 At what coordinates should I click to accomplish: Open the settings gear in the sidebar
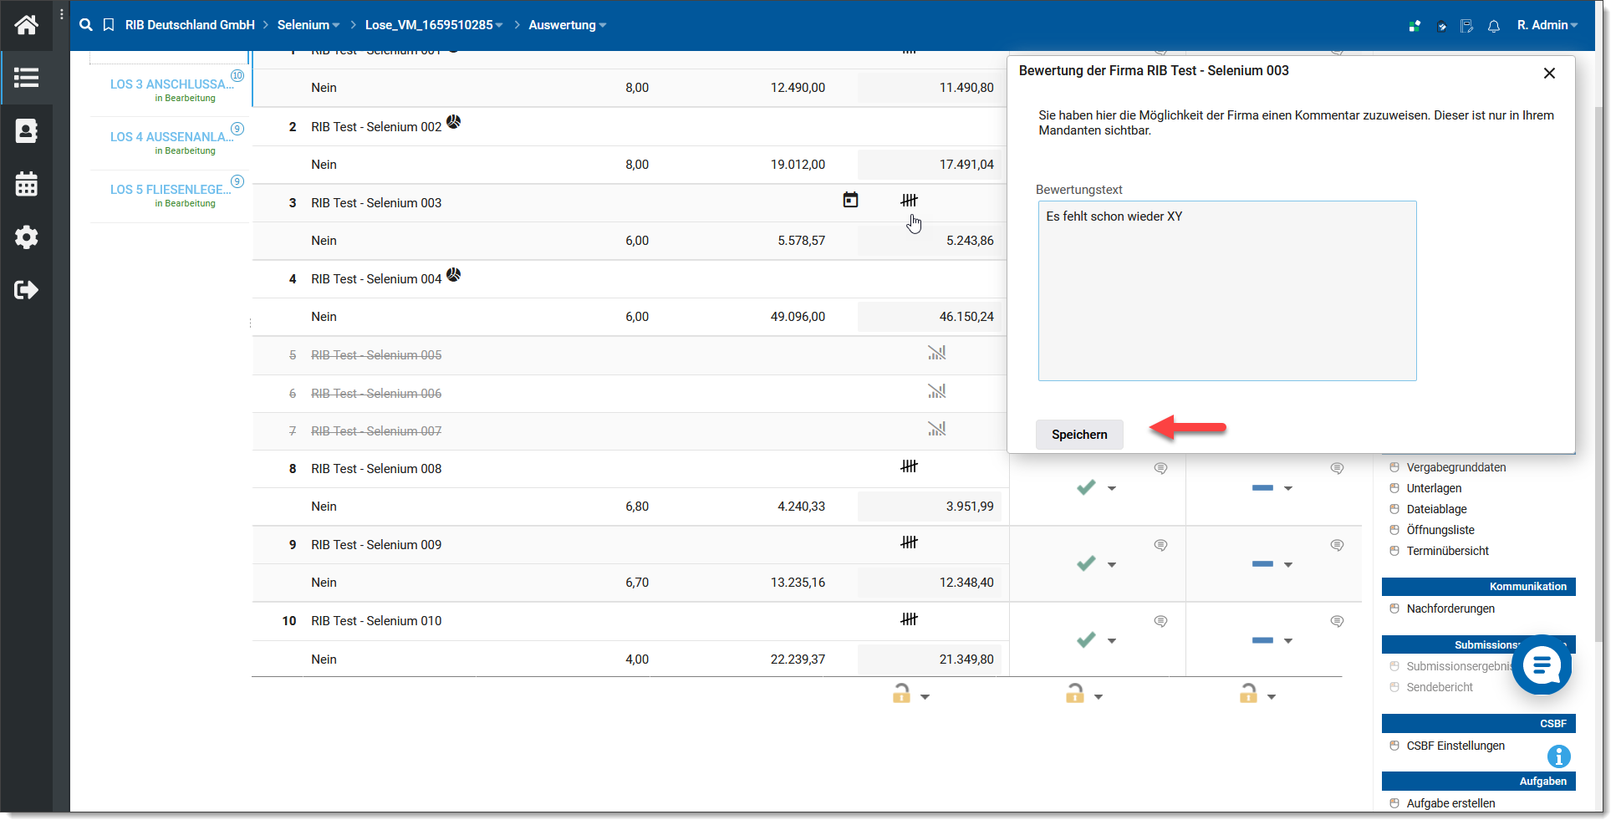coord(26,237)
